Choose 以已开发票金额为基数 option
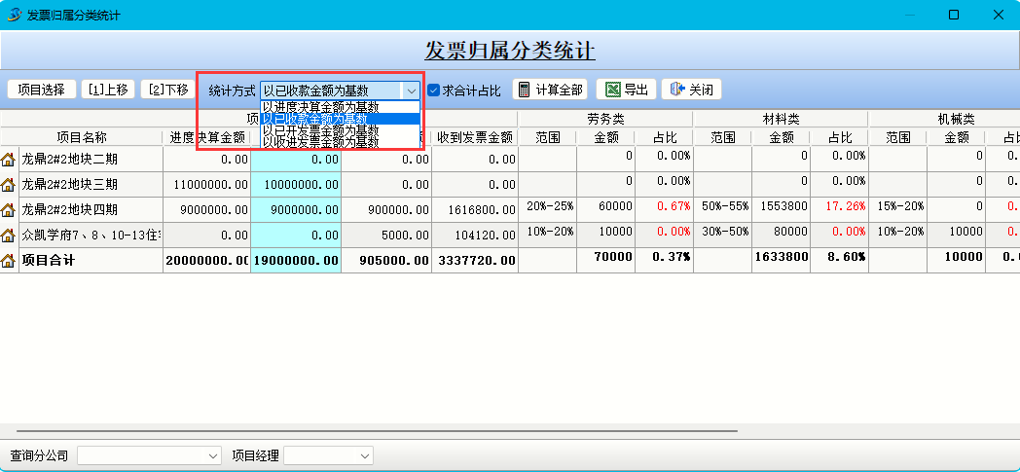1020x472 pixels. click(x=320, y=130)
